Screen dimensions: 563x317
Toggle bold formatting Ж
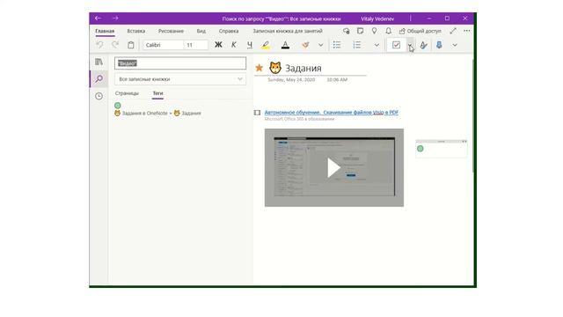coord(218,45)
